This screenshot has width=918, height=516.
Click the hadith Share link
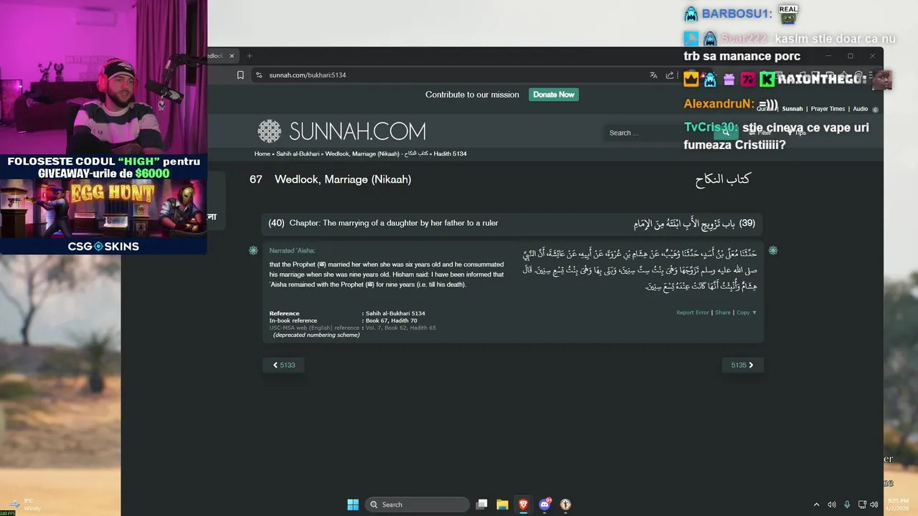(722, 312)
